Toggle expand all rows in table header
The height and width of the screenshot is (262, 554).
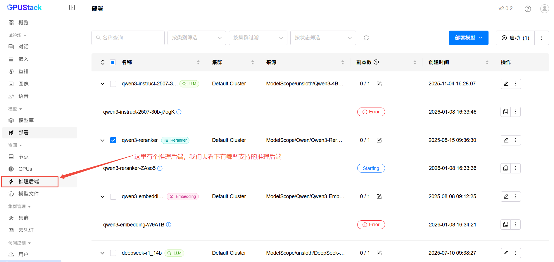pos(103,62)
